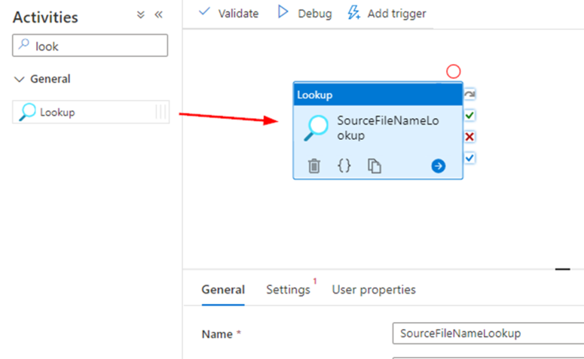Click the red failure X connector
The height and width of the screenshot is (359, 584).
pyautogui.click(x=469, y=137)
